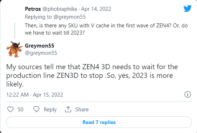Like the tweet with heart icon
The image size is (197, 133).
coord(10,109)
